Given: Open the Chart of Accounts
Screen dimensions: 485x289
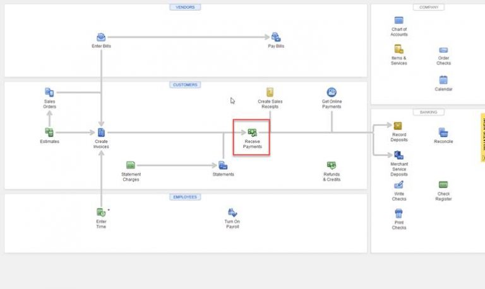Looking at the screenshot, I should point(398,21).
